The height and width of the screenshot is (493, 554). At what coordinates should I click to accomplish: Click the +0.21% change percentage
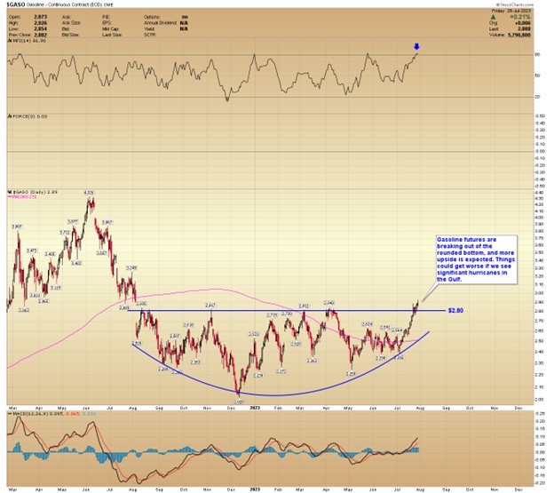[x=520, y=17]
